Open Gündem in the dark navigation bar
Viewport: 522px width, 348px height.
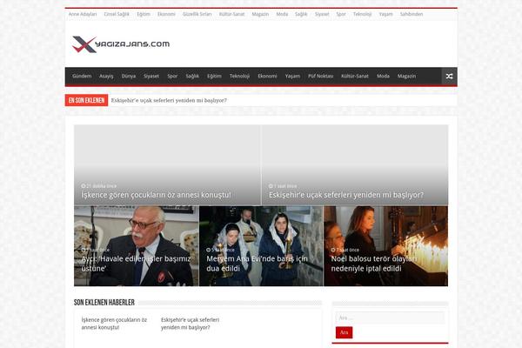coord(82,76)
